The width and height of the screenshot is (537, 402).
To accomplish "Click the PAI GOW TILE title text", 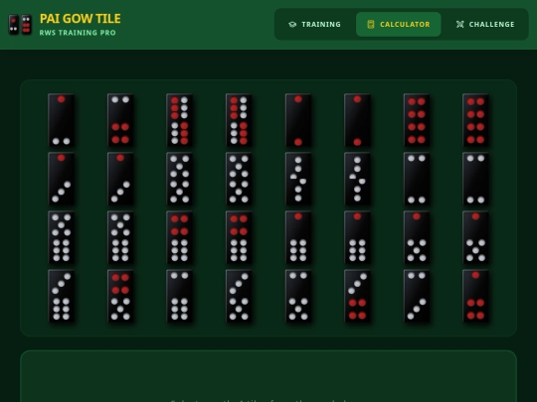I will pos(81,19).
